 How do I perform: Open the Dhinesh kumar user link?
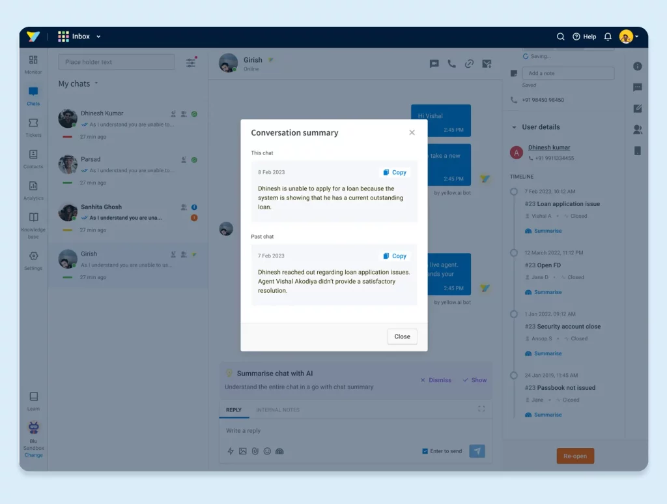[x=549, y=147]
